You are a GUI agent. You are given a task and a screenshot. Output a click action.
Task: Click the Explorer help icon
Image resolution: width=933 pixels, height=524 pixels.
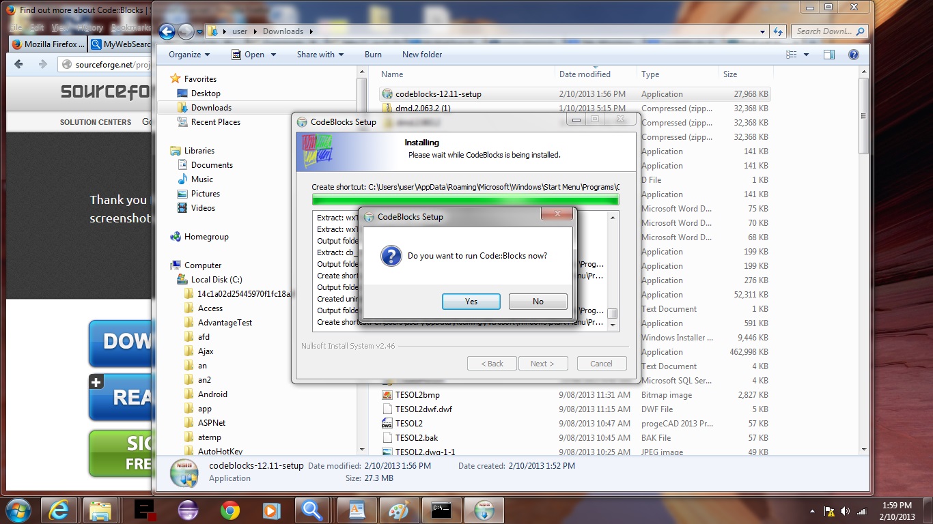(x=855, y=55)
